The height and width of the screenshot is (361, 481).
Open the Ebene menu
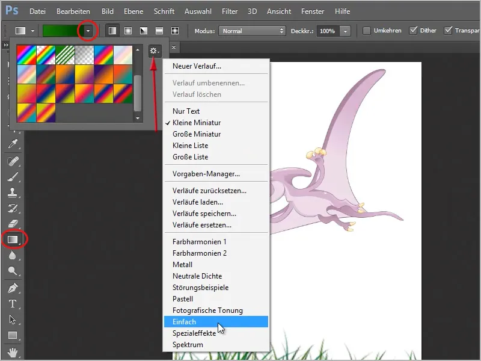[x=133, y=11]
